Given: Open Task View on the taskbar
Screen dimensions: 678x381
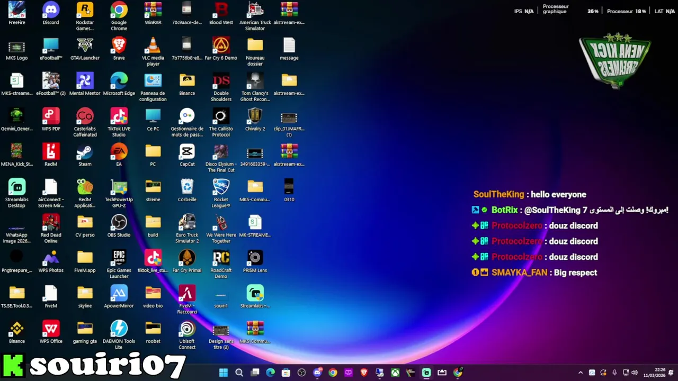Looking at the screenshot, I should [x=255, y=373].
